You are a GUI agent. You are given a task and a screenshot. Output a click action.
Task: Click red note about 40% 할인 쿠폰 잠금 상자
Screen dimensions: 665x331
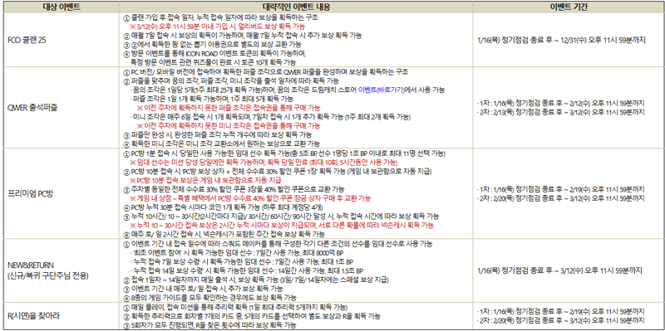tap(250, 198)
